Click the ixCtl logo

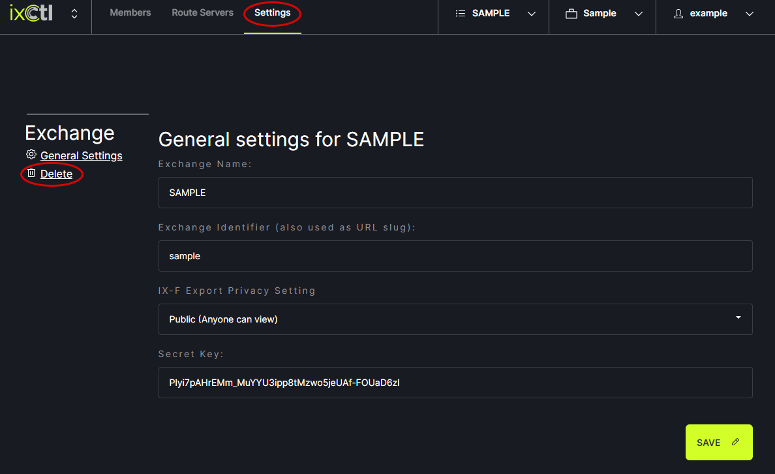click(x=33, y=13)
